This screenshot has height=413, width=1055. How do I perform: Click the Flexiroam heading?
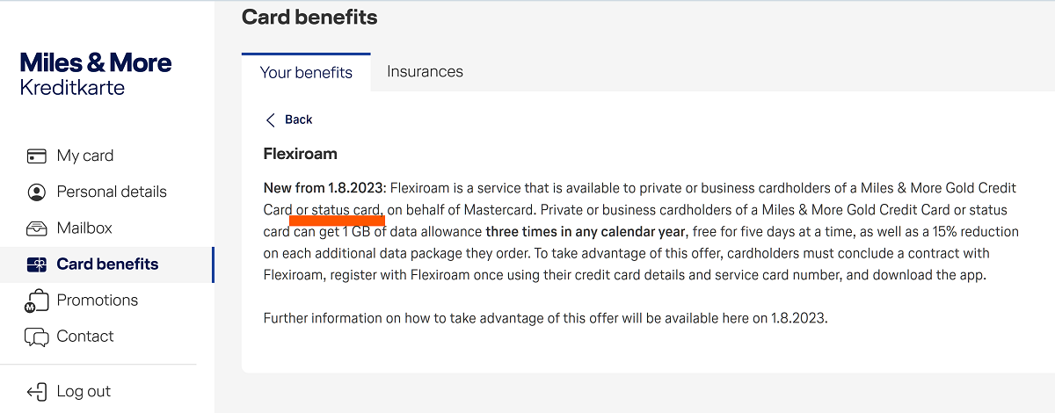coord(301,154)
